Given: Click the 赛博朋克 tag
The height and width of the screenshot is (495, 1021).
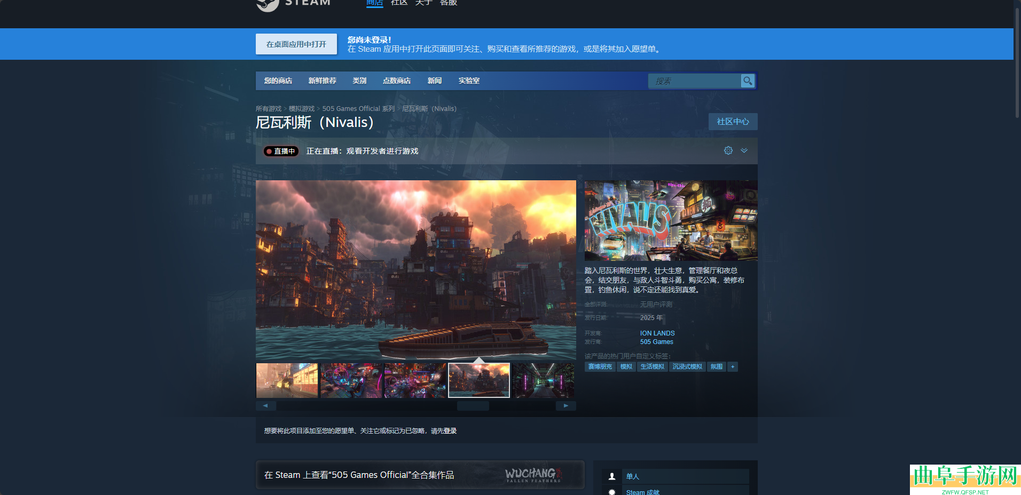Looking at the screenshot, I should pyautogui.click(x=600, y=366).
